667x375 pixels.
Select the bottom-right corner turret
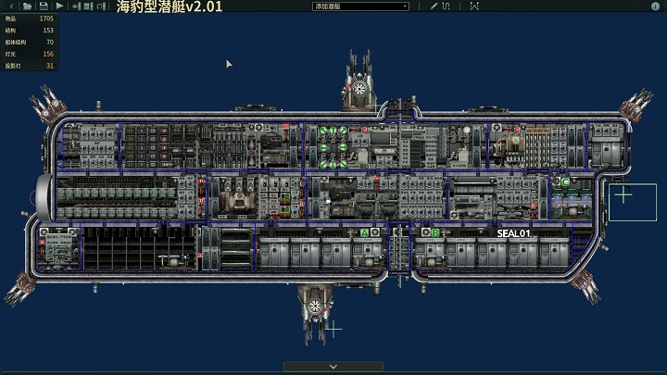pos(585,286)
